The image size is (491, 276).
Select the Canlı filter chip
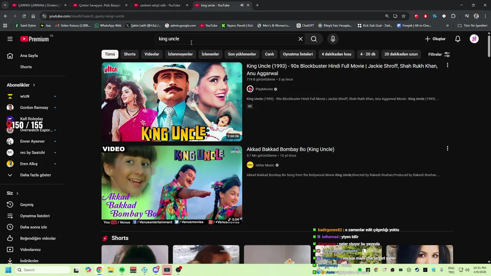click(269, 54)
